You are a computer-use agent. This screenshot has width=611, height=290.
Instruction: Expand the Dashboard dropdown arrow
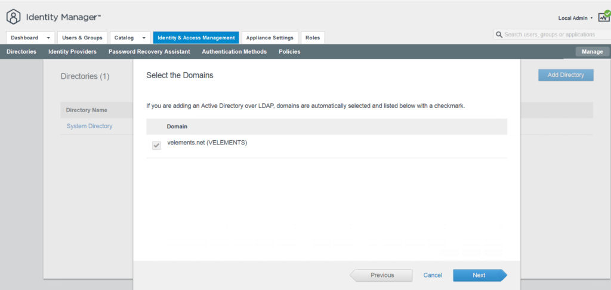[48, 38]
